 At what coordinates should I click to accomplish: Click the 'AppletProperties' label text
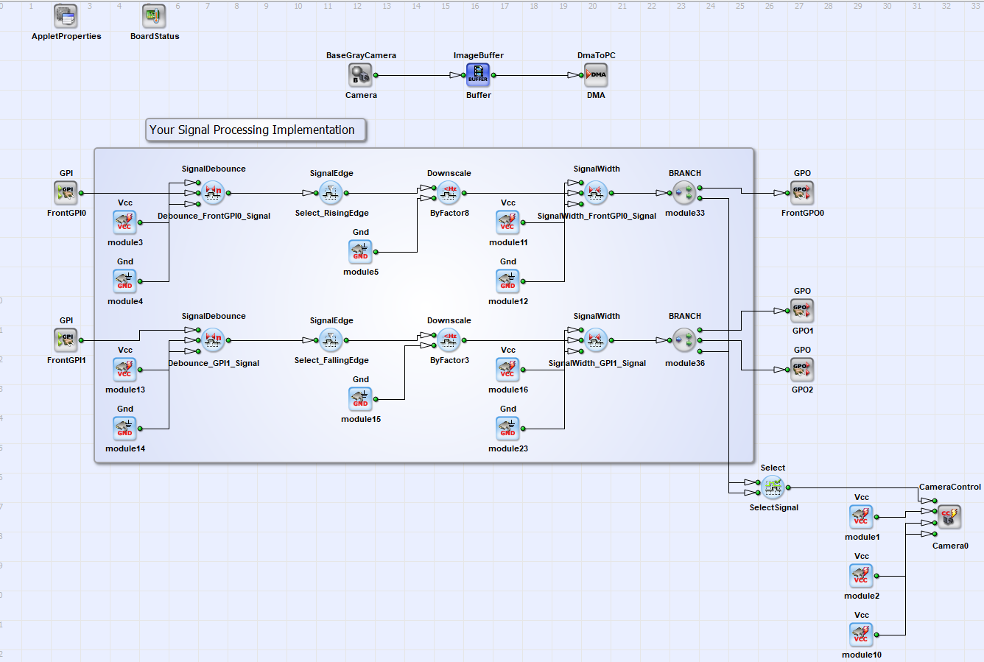[x=66, y=36]
